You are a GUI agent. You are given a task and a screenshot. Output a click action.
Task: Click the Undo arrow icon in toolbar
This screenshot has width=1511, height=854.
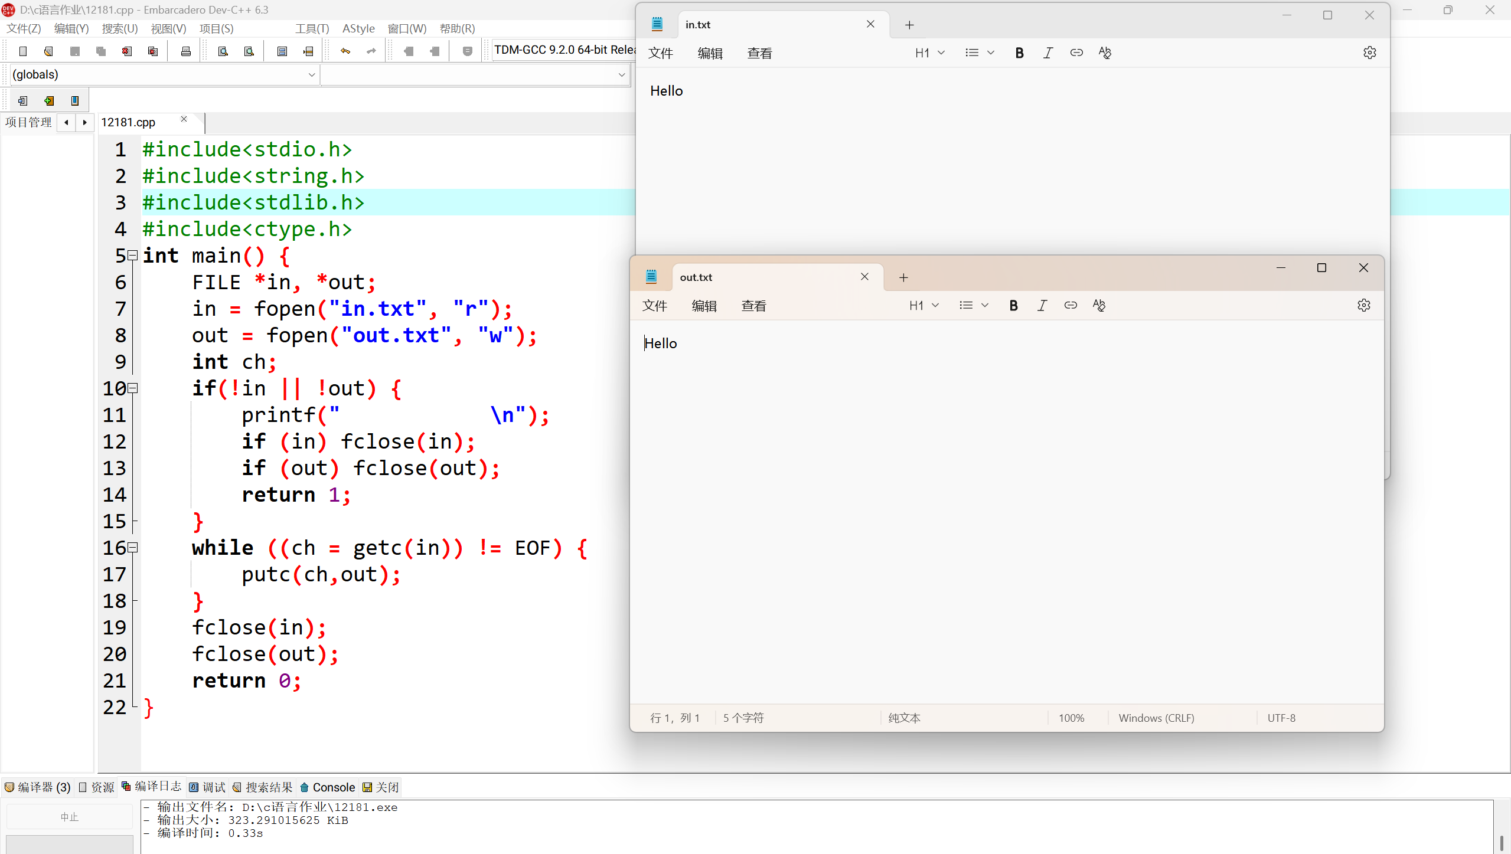point(345,51)
